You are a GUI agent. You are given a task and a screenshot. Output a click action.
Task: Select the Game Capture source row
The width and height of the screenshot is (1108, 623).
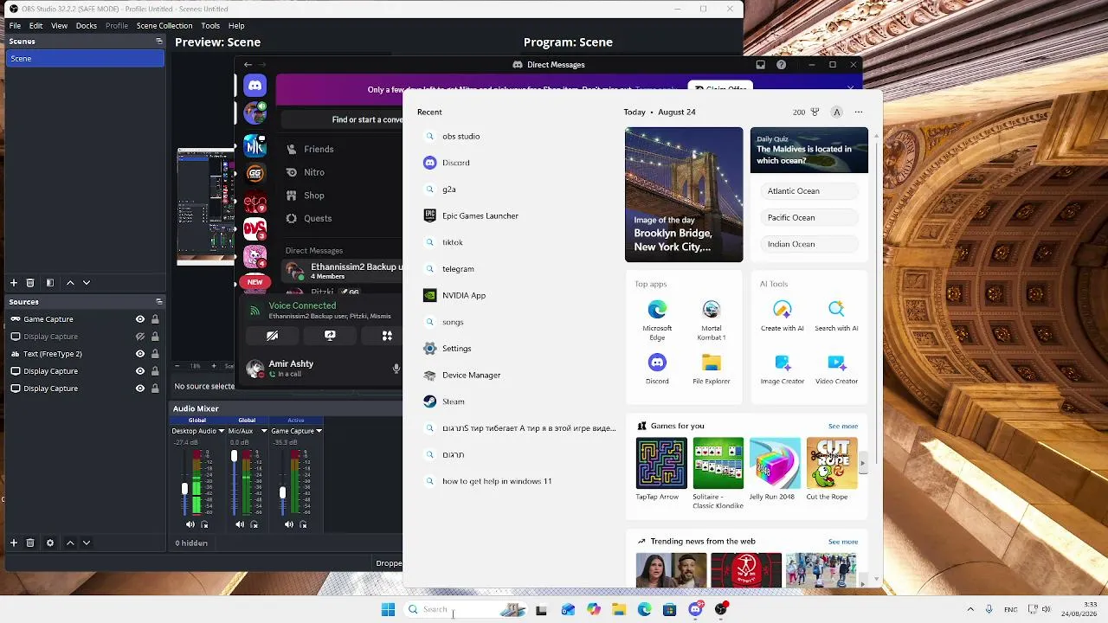(85, 319)
